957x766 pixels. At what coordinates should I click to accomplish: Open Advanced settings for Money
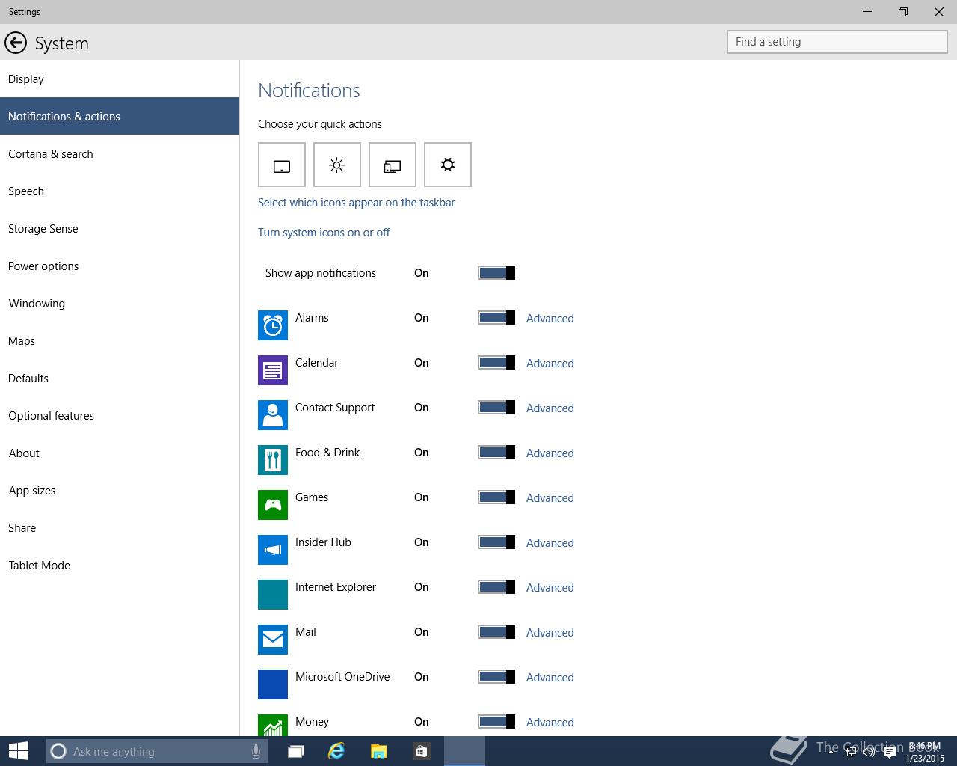(550, 723)
